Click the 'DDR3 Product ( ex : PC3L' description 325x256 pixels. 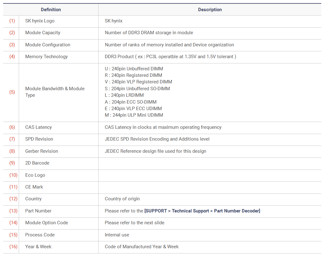point(170,57)
